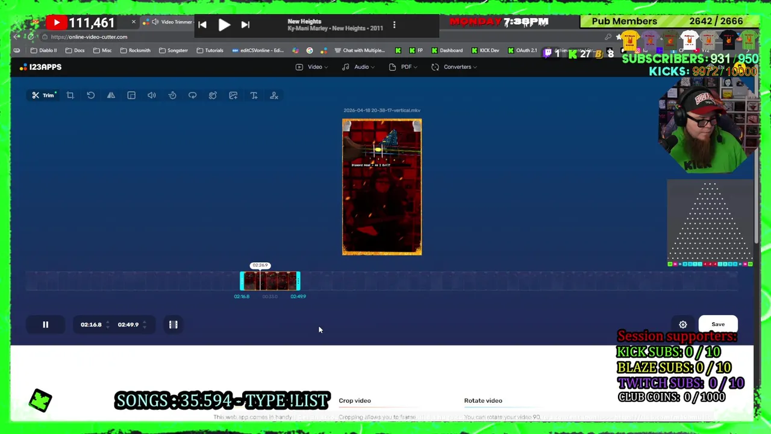Open the Tutorials bookmarks folder
Viewport: 771px width, 434px height.
(210, 51)
